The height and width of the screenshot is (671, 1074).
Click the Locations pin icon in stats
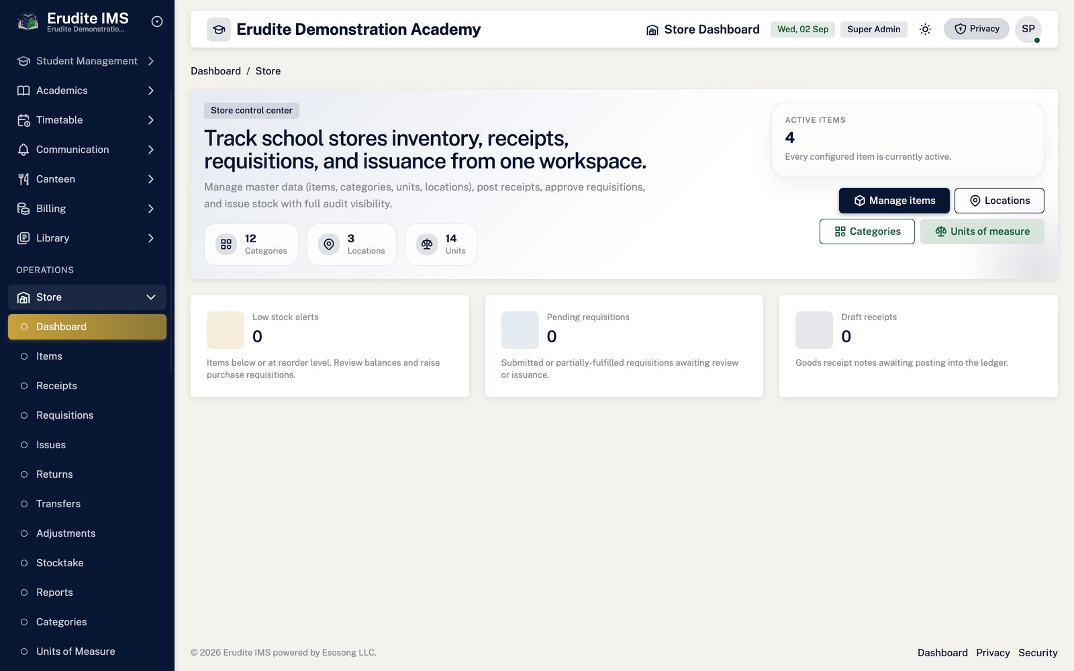[329, 244]
